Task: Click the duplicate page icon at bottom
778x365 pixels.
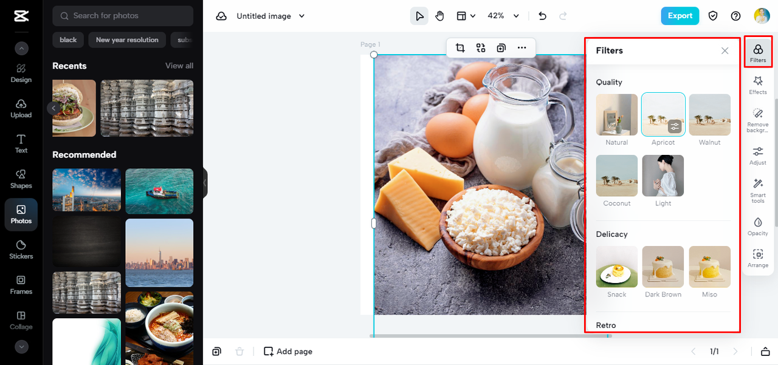Action: click(x=216, y=352)
